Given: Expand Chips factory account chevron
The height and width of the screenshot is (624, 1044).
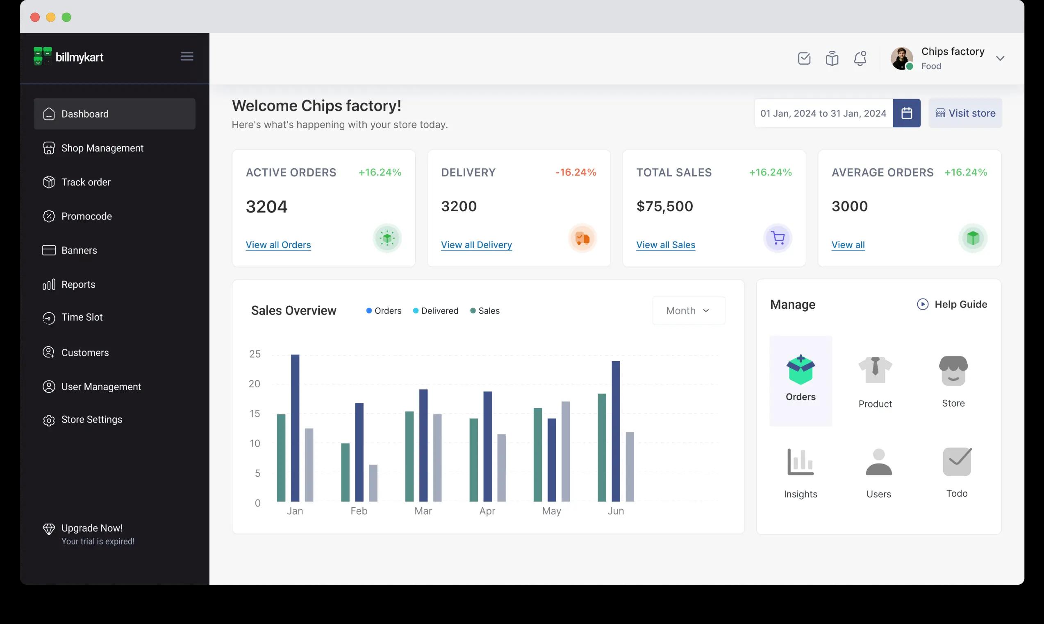Looking at the screenshot, I should (1000, 59).
